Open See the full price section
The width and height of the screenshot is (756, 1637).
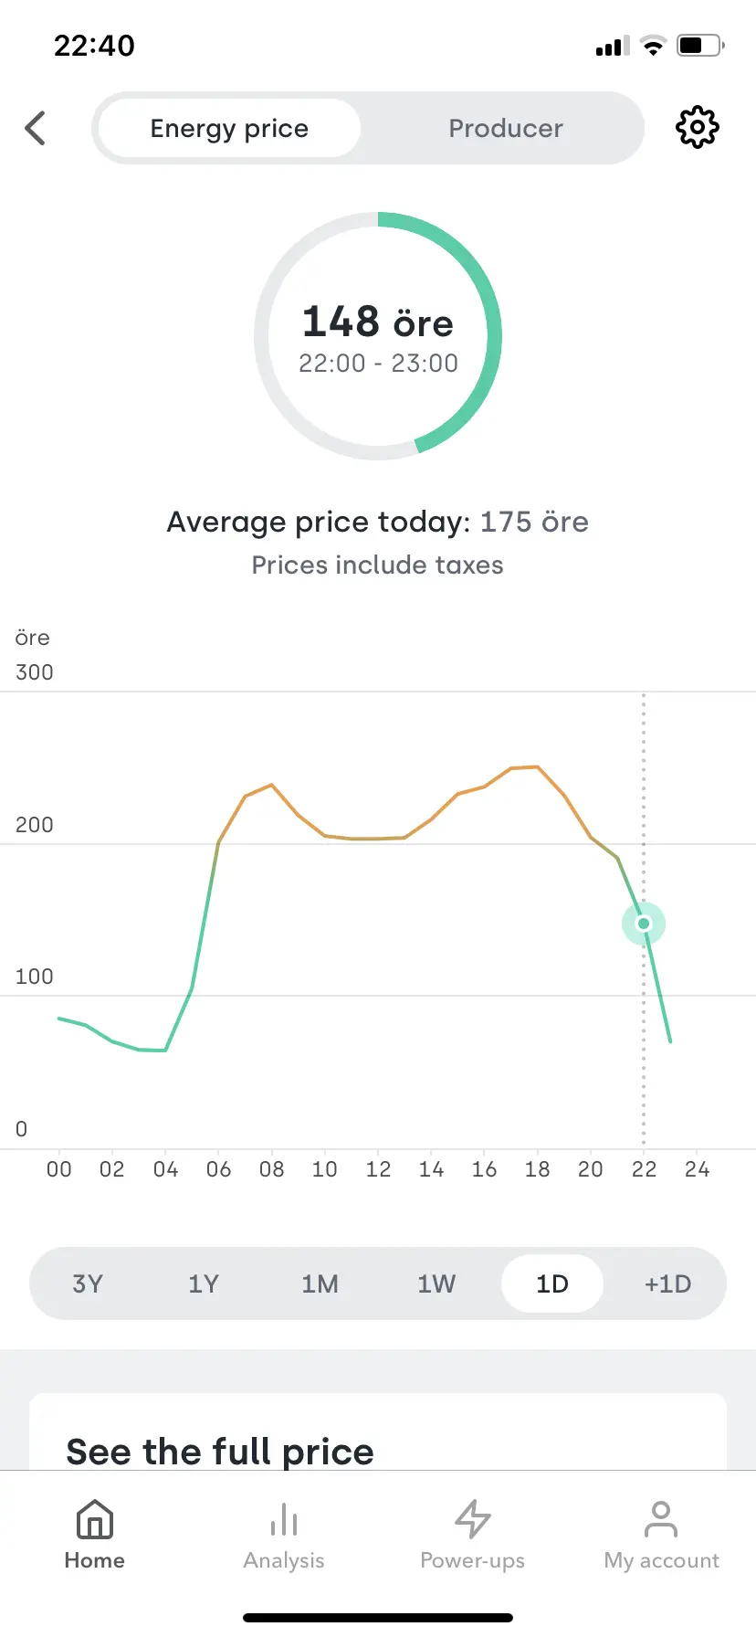tap(219, 1452)
